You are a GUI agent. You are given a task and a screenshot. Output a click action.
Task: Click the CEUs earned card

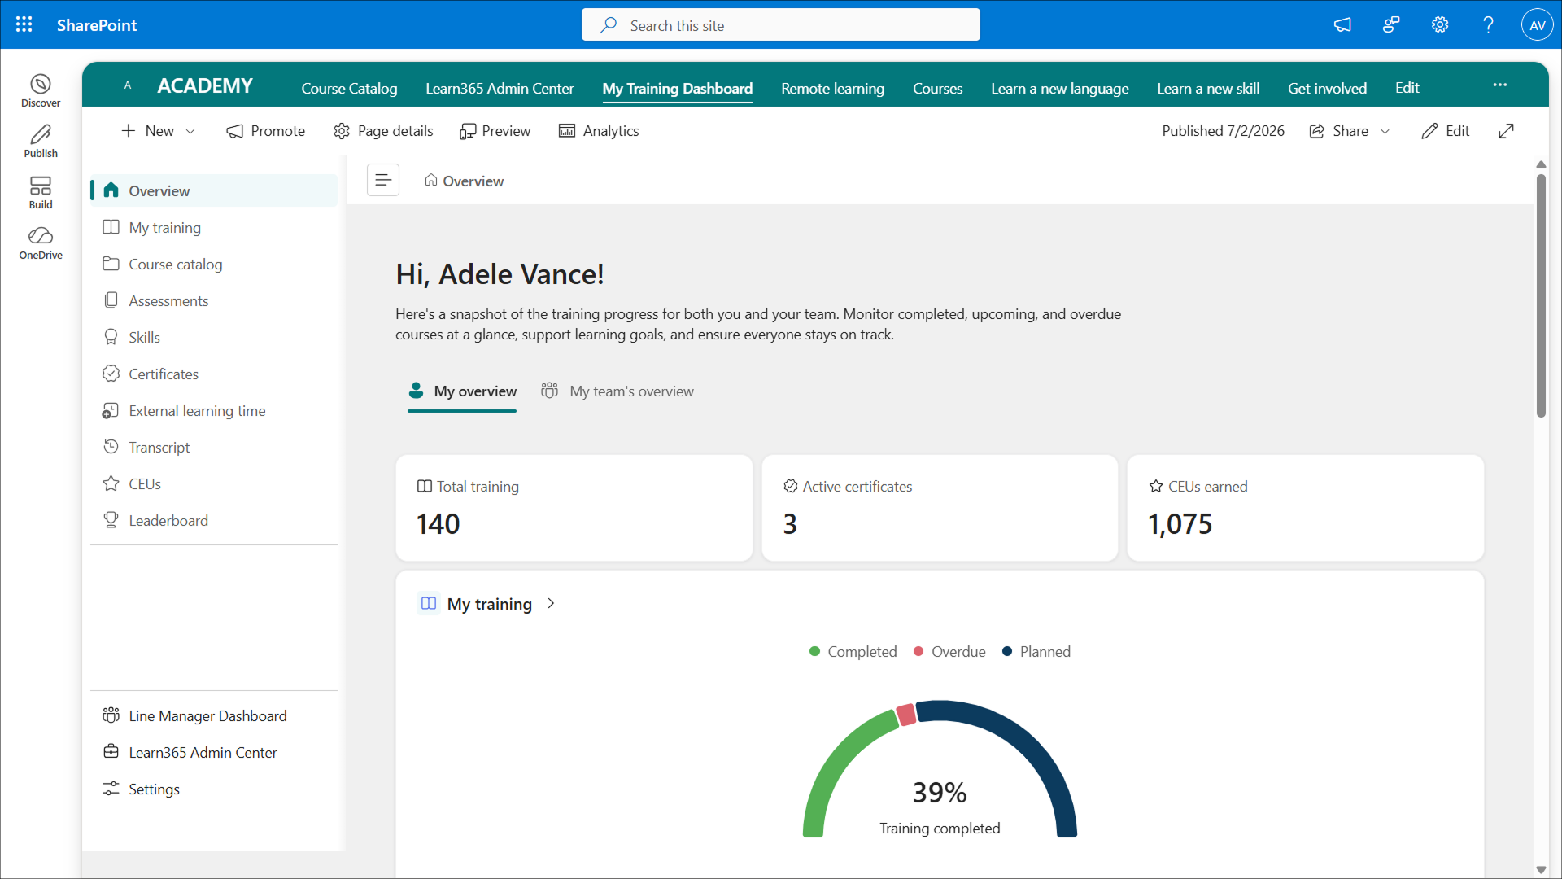[1305, 508]
